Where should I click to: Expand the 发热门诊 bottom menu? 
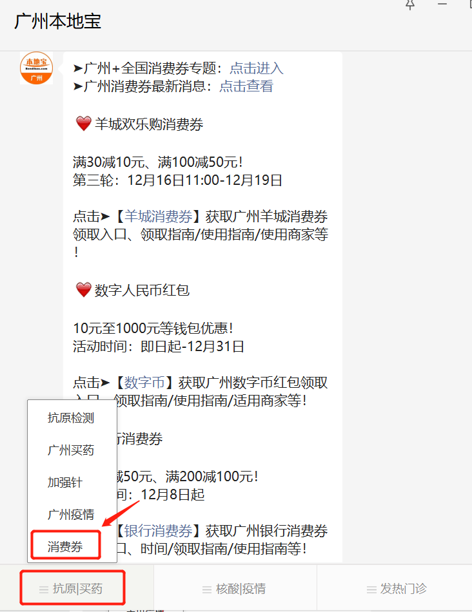395,589
